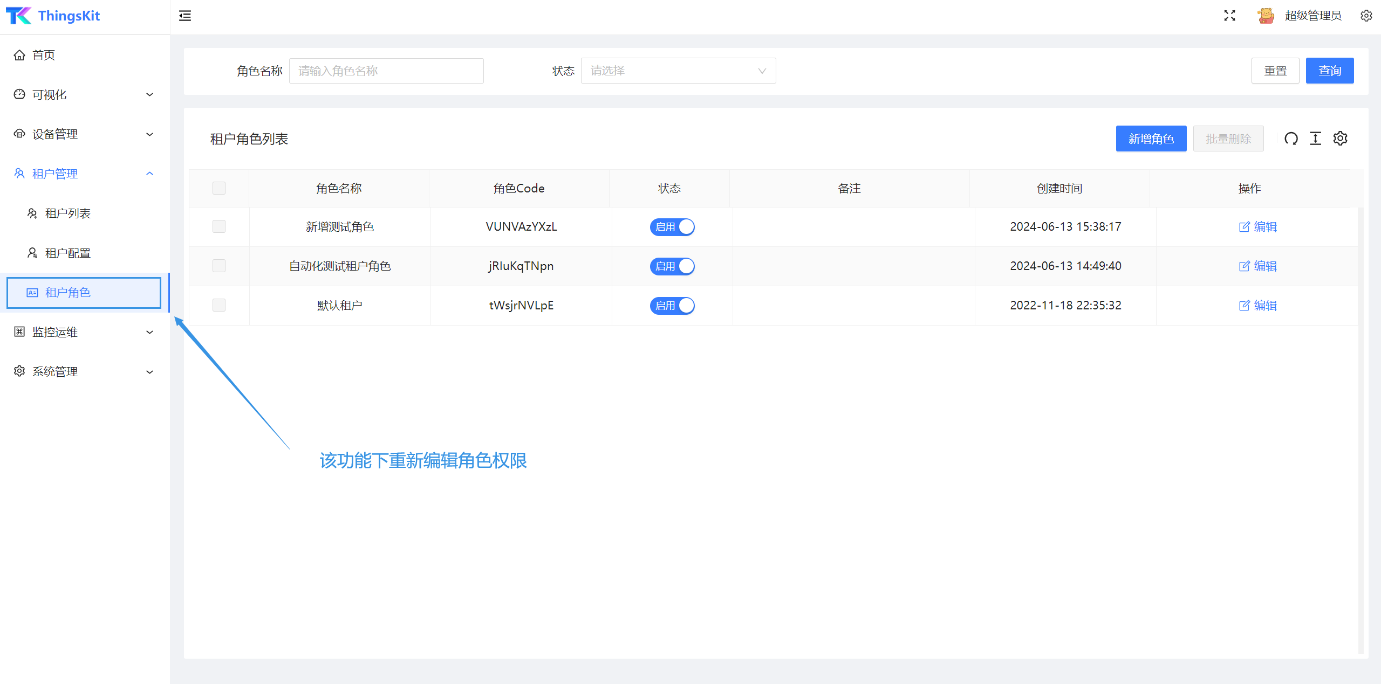Click the role code tWsjrNVLpE cell

[x=521, y=306]
